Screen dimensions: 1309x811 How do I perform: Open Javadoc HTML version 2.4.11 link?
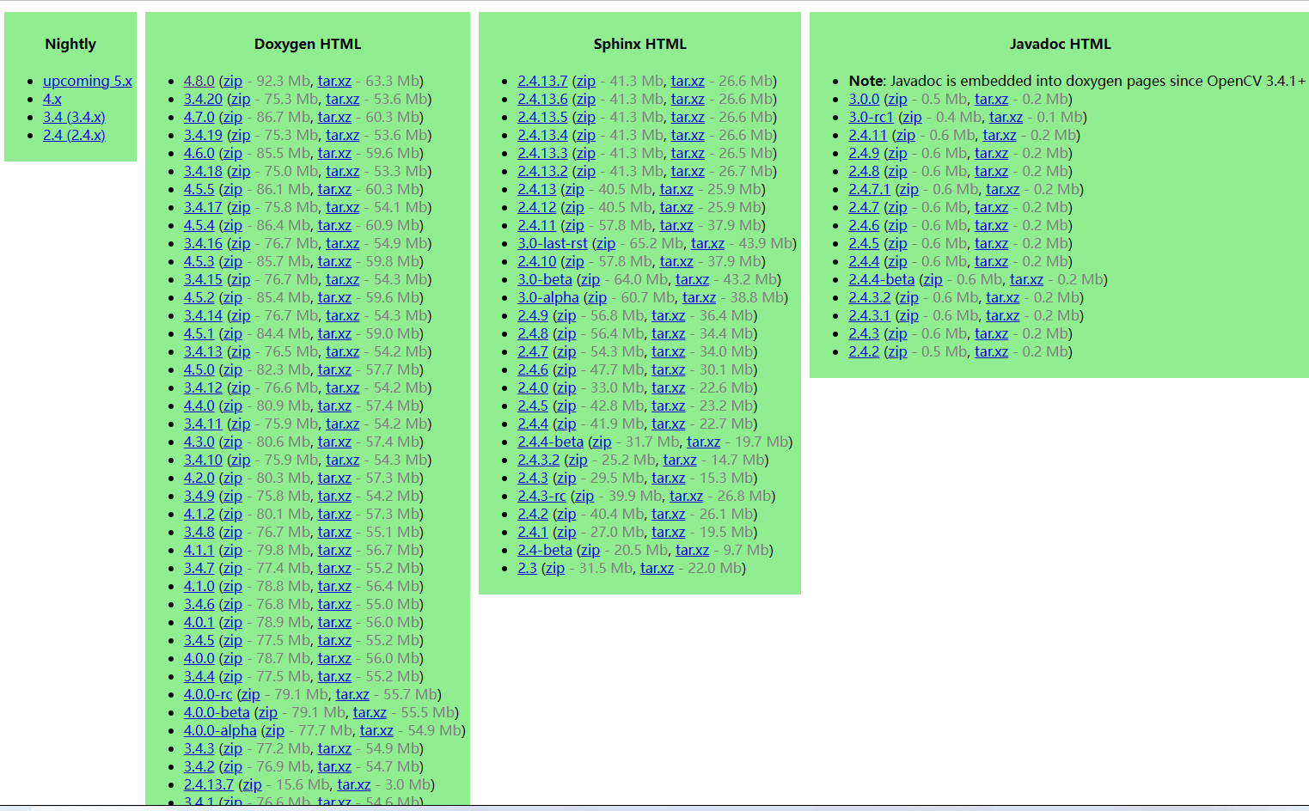click(x=868, y=135)
